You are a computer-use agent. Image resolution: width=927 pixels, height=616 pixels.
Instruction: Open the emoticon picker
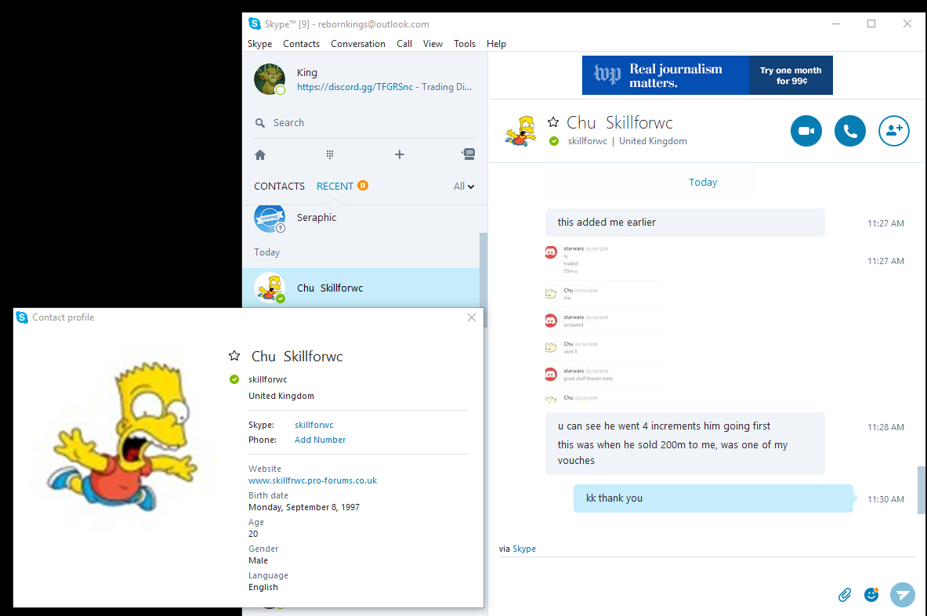pos(871,595)
